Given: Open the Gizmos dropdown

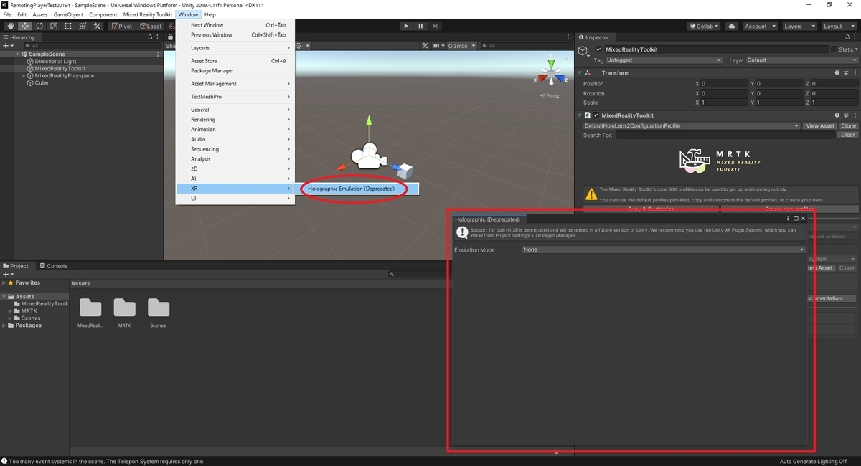Looking at the screenshot, I should pyautogui.click(x=461, y=46).
